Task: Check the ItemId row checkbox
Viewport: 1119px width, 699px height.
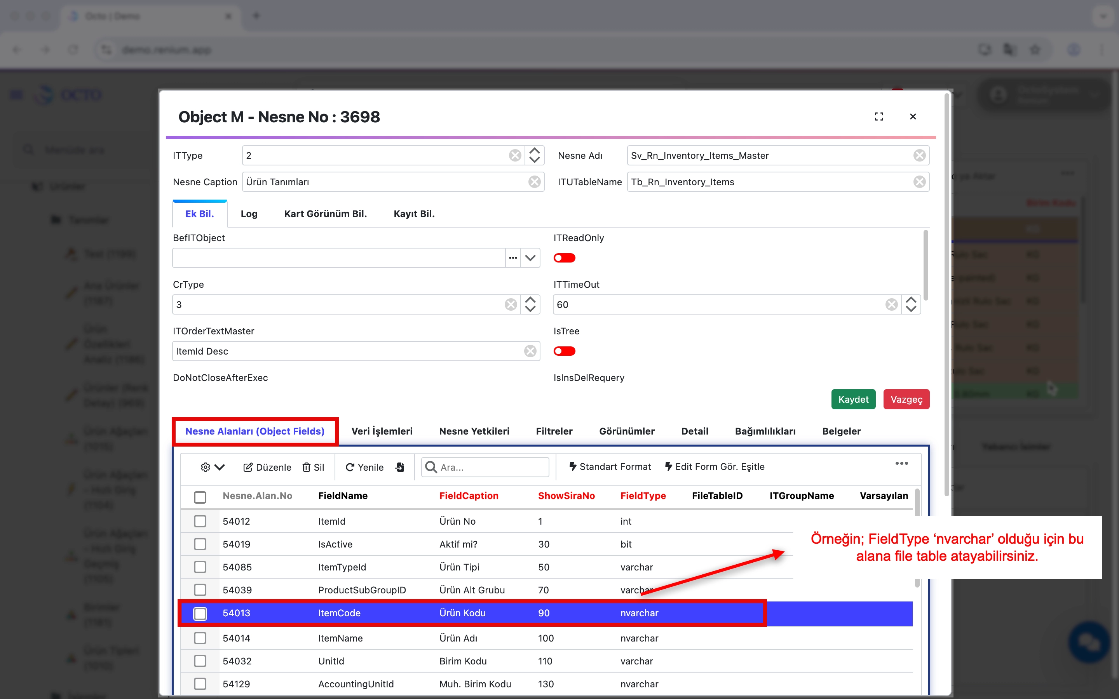Action: coord(200,521)
